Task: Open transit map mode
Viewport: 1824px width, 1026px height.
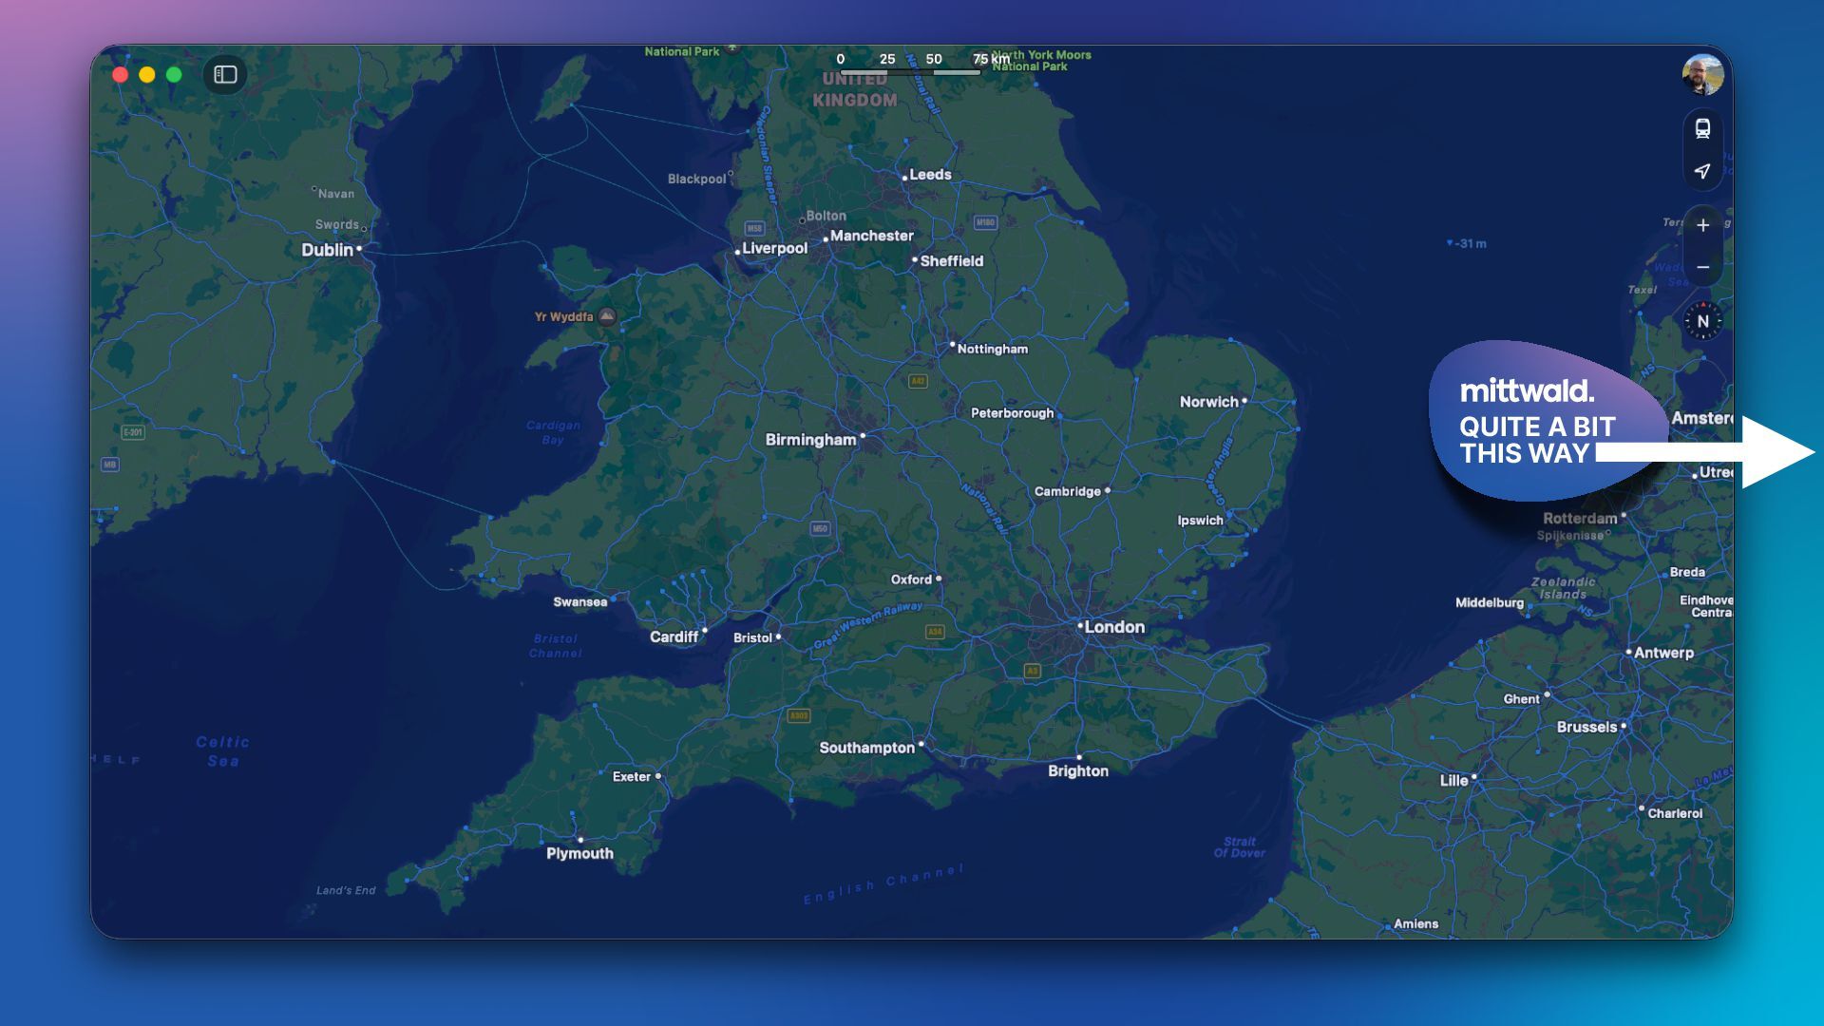Action: 1702,128
